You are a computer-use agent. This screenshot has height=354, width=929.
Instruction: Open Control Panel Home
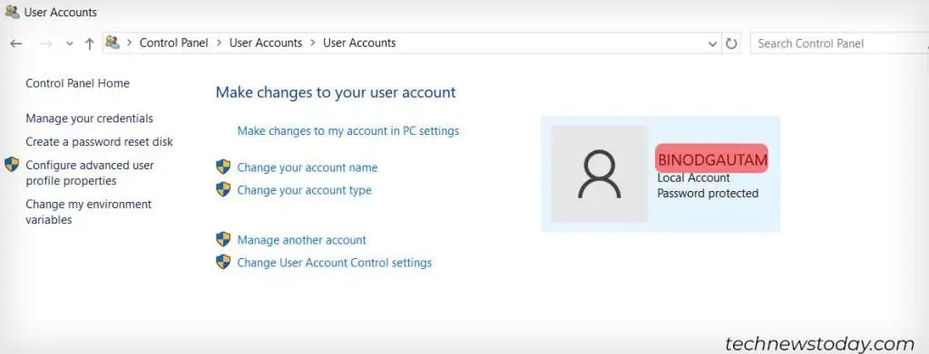(78, 83)
